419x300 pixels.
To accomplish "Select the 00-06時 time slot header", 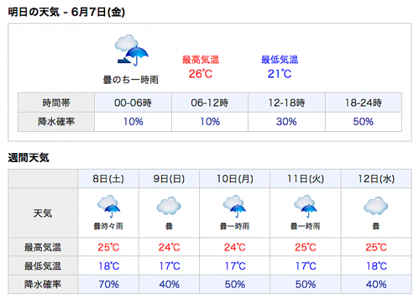I will [133, 102].
